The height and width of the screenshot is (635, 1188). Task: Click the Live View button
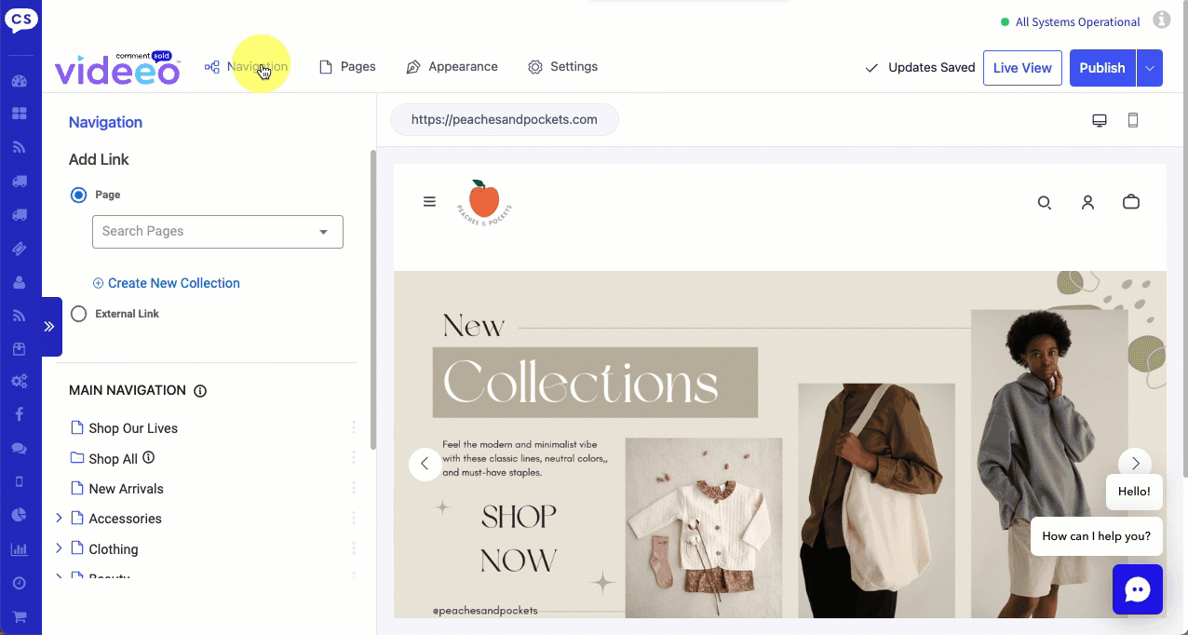[1022, 68]
